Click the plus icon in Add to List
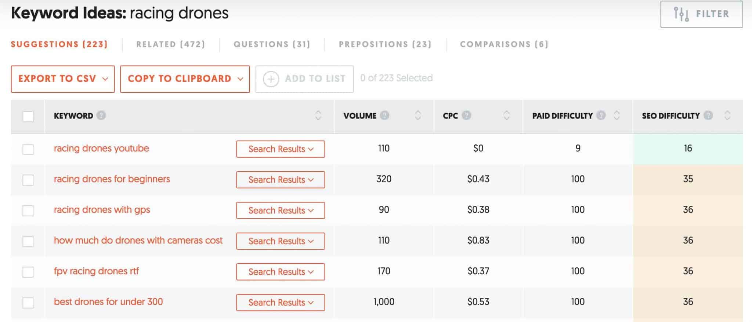 [x=271, y=79]
